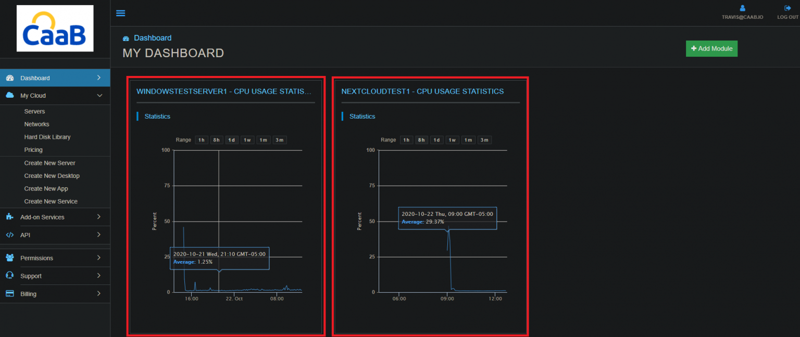Expand the Billing chevron
This screenshot has height=337, width=800.
[x=99, y=293]
